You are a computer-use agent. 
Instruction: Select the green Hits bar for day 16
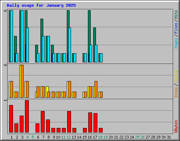tap(89, 36)
